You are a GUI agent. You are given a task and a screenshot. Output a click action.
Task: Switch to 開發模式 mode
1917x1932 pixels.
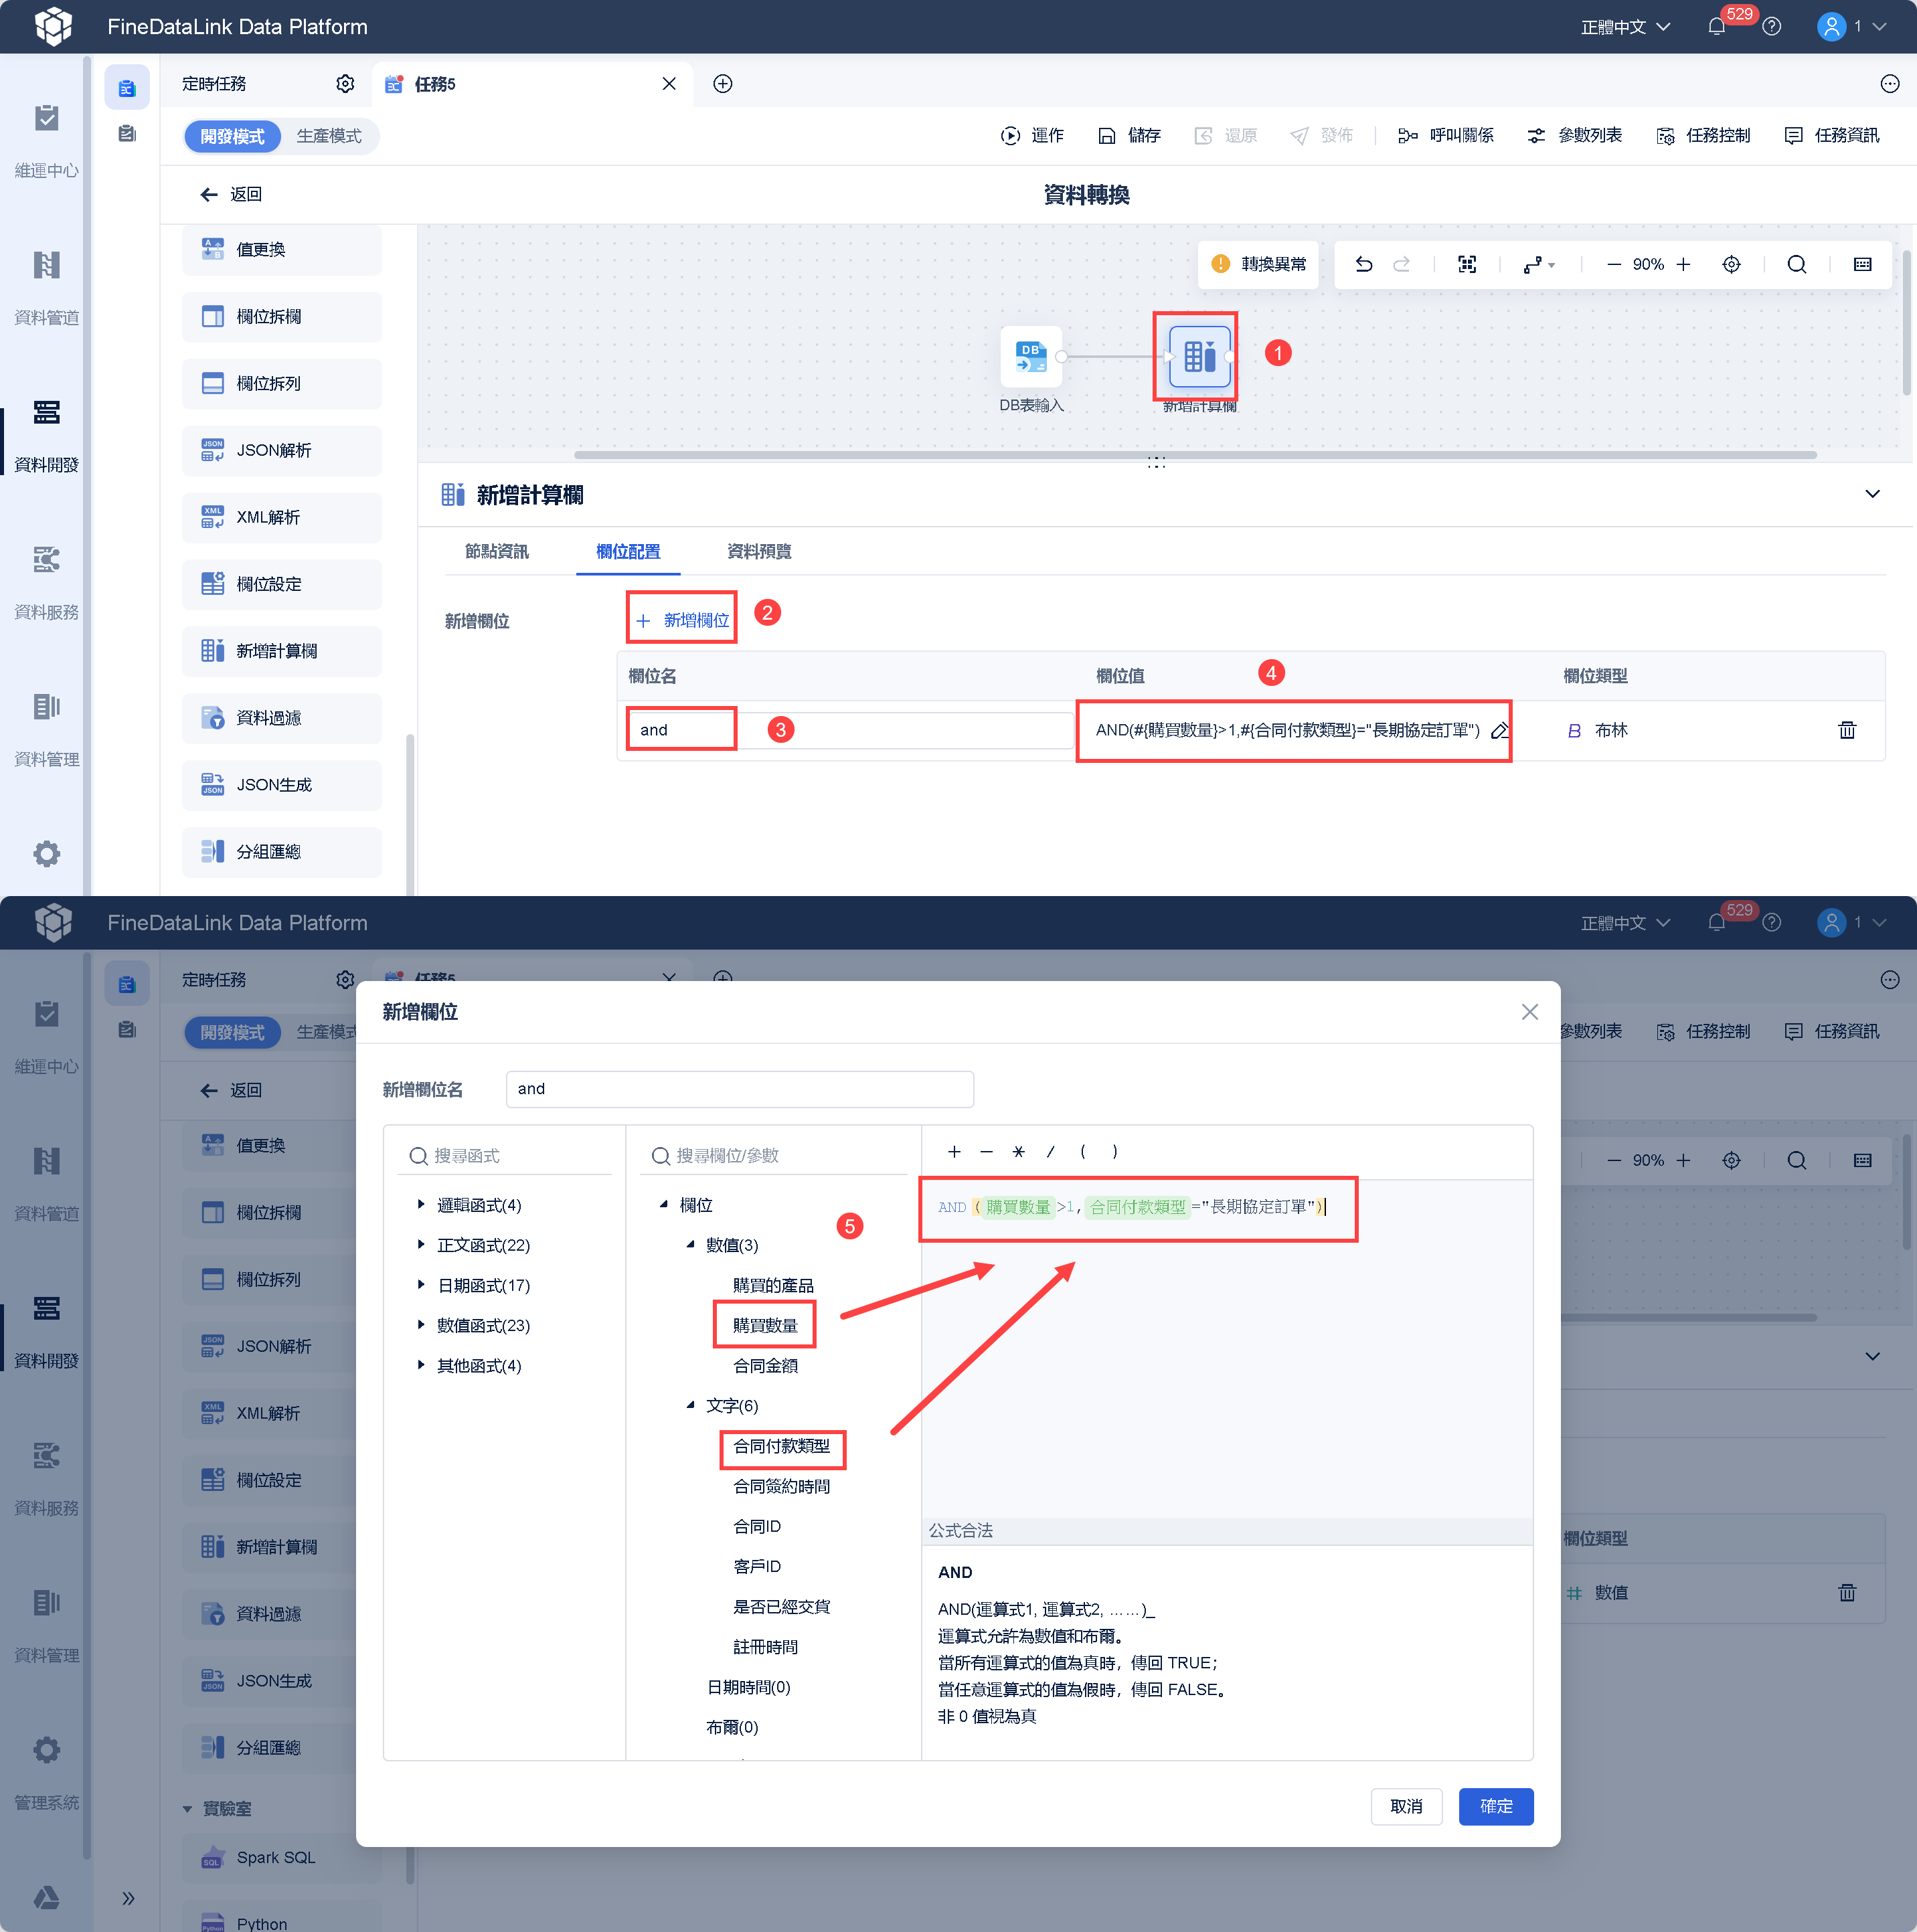pos(232,136)
